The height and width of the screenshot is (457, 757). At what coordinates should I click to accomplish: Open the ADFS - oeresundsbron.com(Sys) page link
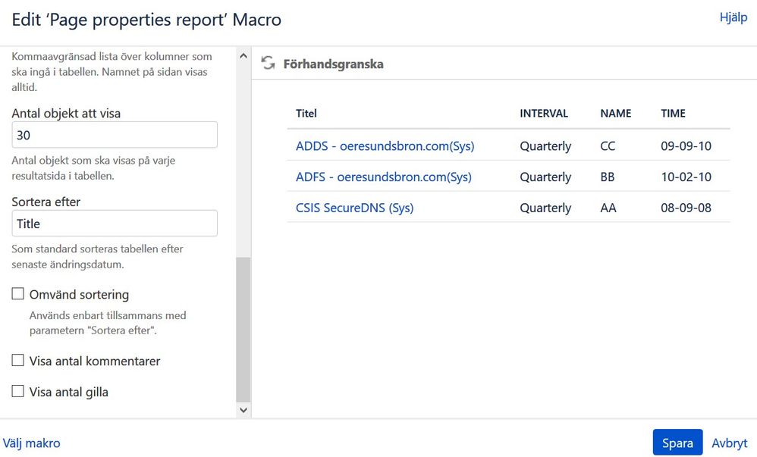pos(383,177)
